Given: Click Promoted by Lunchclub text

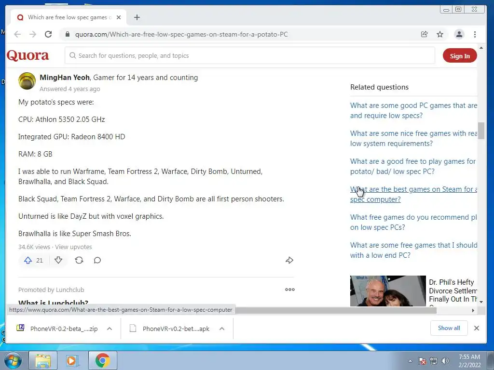Looking at the screenshot, I should [x=51, y=290].
